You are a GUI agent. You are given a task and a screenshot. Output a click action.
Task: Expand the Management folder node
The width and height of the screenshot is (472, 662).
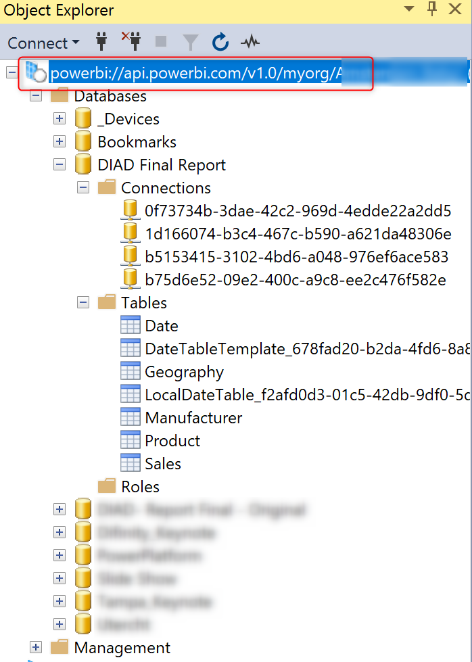click(x=36, y=647)
